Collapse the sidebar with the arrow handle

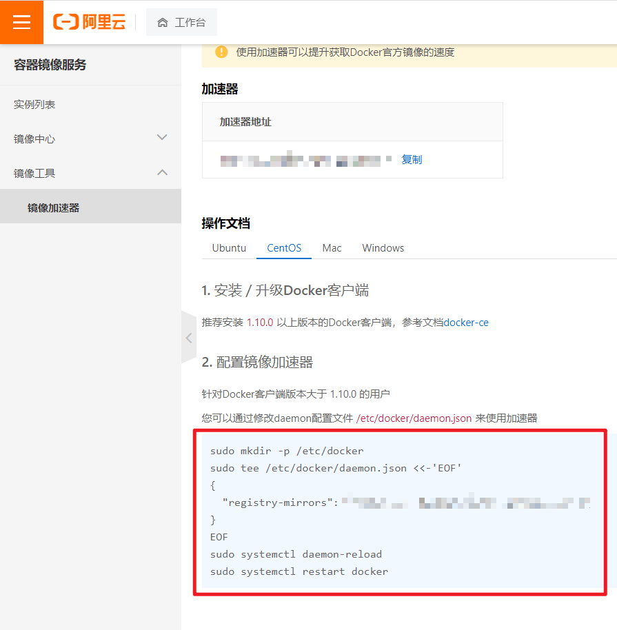coord(188,338)
